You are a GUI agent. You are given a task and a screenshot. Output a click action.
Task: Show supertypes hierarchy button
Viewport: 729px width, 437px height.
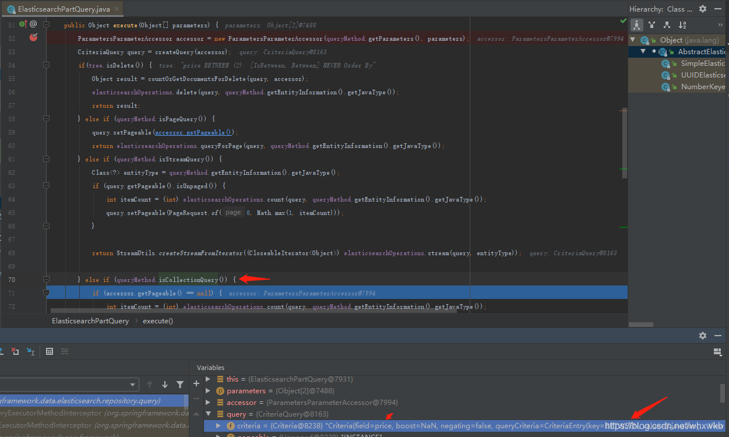pos(652,25)
